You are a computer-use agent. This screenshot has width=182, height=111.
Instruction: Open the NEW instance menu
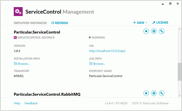point(139,23)
